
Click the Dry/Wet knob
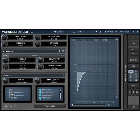38,44
